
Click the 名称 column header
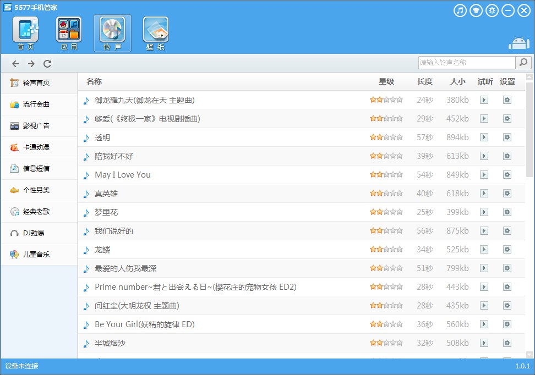click(94, 81)
